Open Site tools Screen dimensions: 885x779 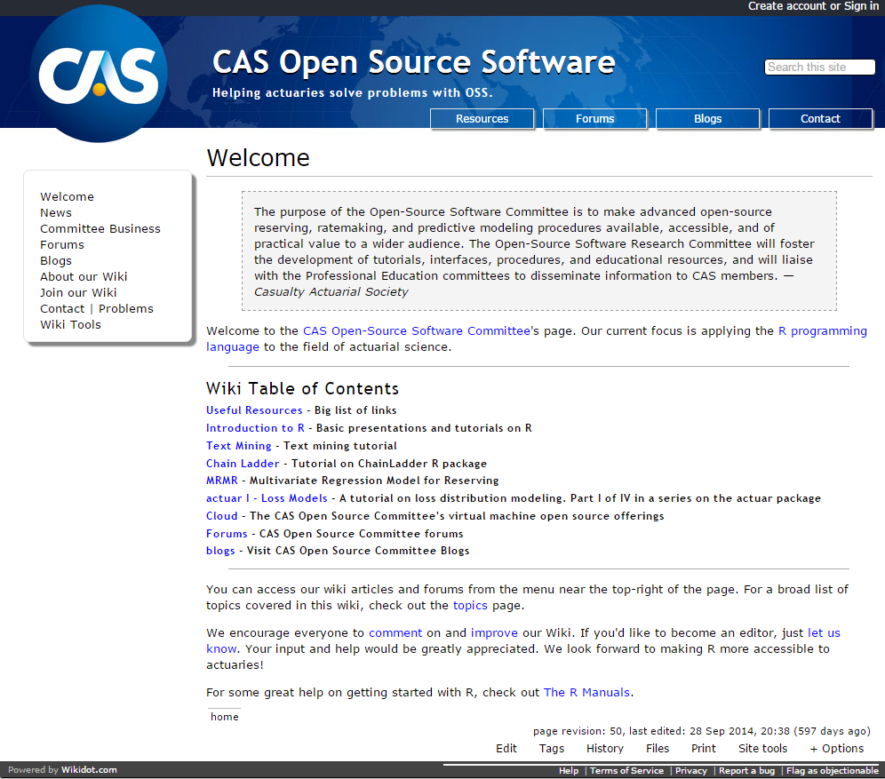coord(763,749)
